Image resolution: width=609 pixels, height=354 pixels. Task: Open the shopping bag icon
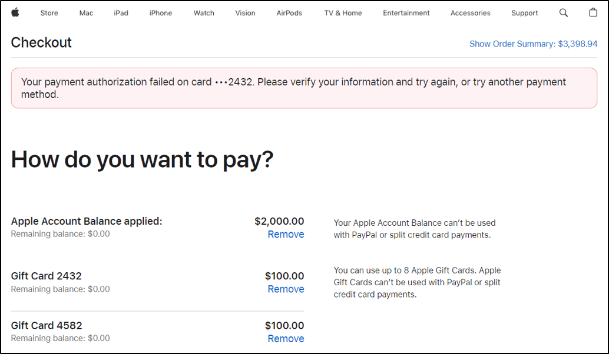coord(593,12)
